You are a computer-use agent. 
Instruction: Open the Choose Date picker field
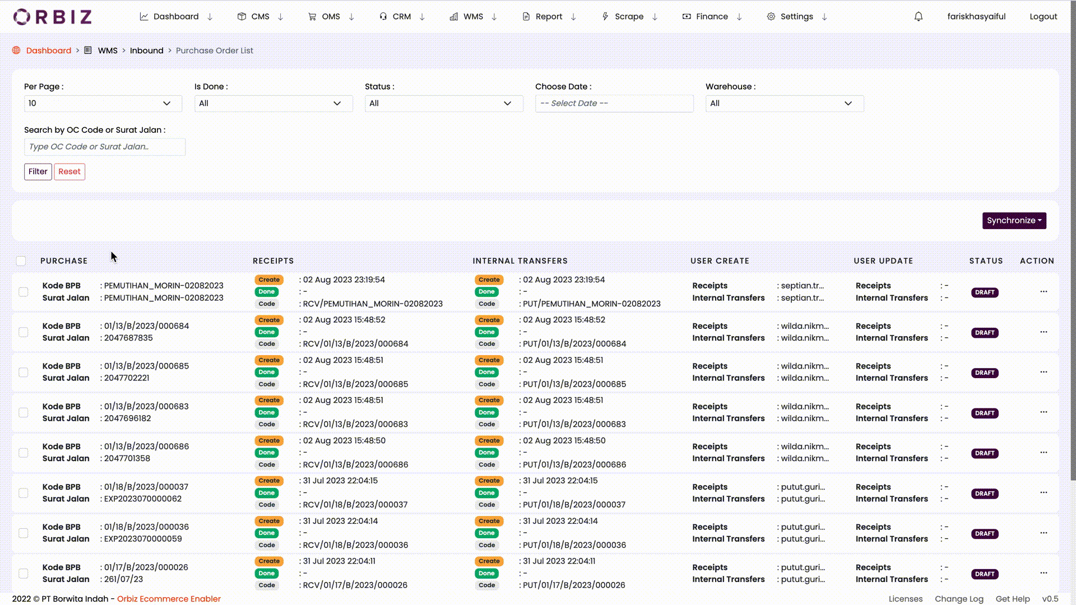click(614, 104)
